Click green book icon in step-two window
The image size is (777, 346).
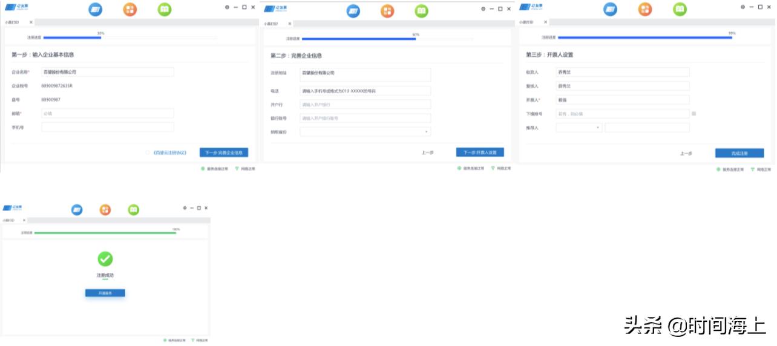[422, 11]
